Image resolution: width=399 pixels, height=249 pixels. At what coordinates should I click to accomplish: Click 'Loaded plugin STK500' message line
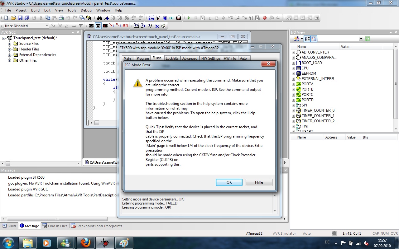point(26,177)
